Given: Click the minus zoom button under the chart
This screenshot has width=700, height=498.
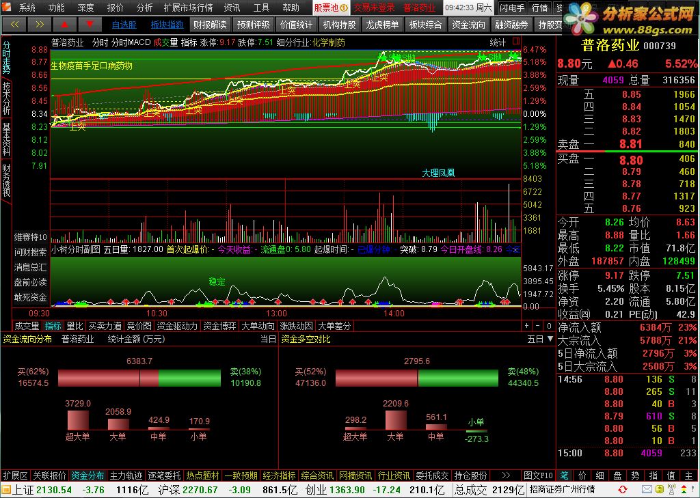Looking at the screenshot, I should [x=537, y=326].
